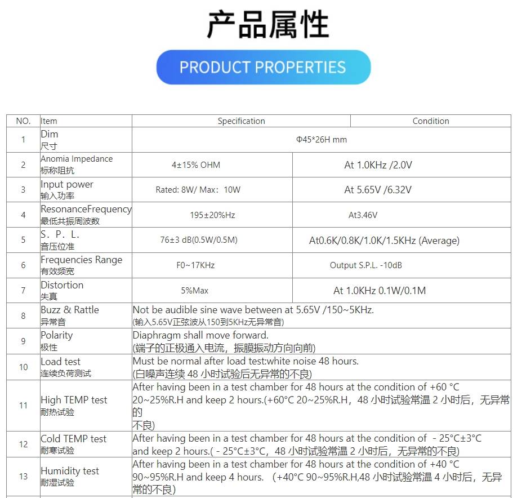513x498 pixels.
Task: Click the PRODUCT PROPERTIES banner button
Action: tap(263, 67)
